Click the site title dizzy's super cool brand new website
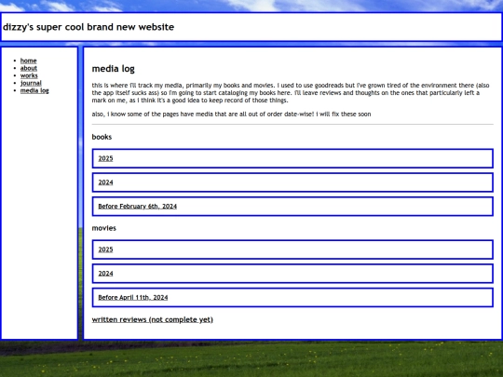 click(88, 27)
